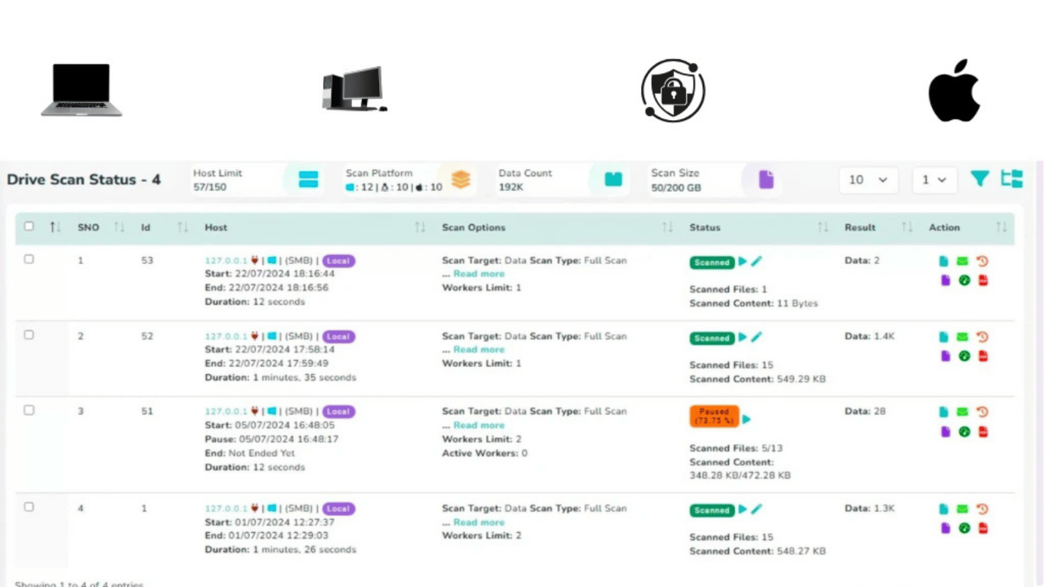Open the 127.0.0.1 host link in row 4

226,508
